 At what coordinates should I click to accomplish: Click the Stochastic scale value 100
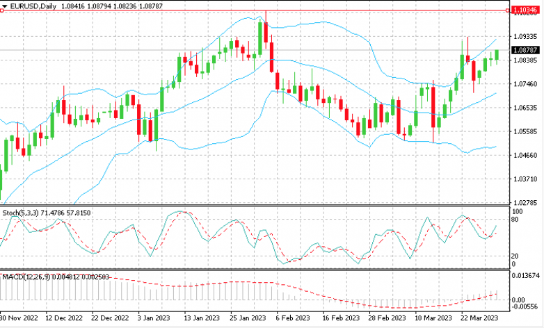click(518, 212)
